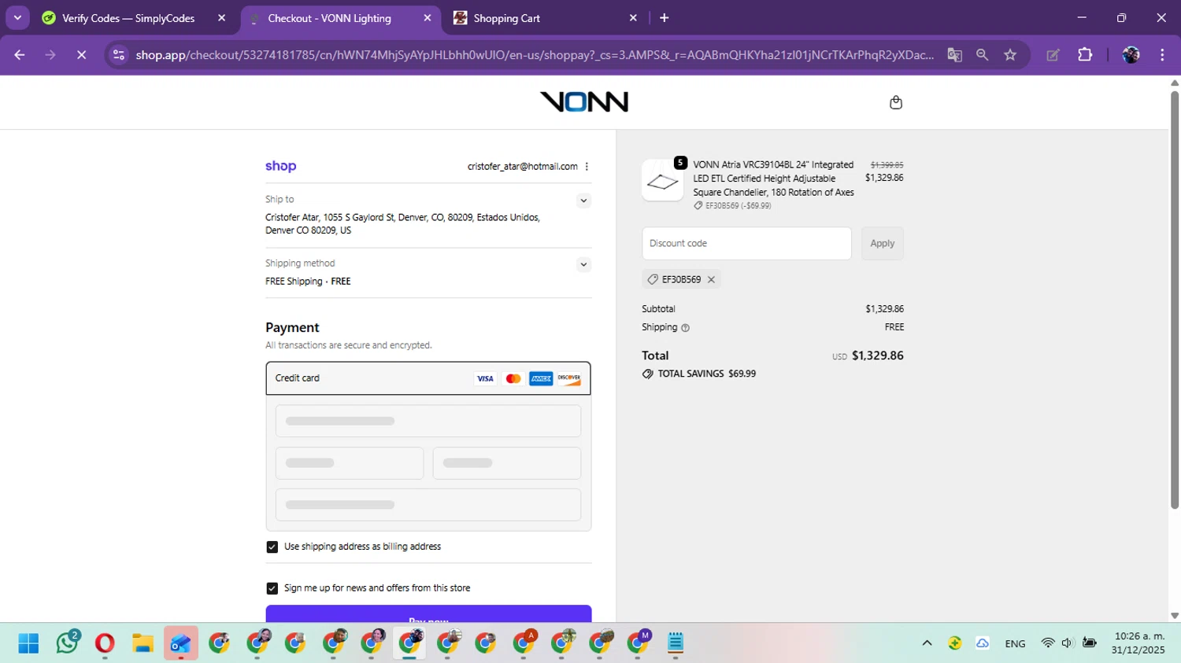The image size is (1181, 663).
Task: Open Outlook from the taskbar
Action: point(180,643)
